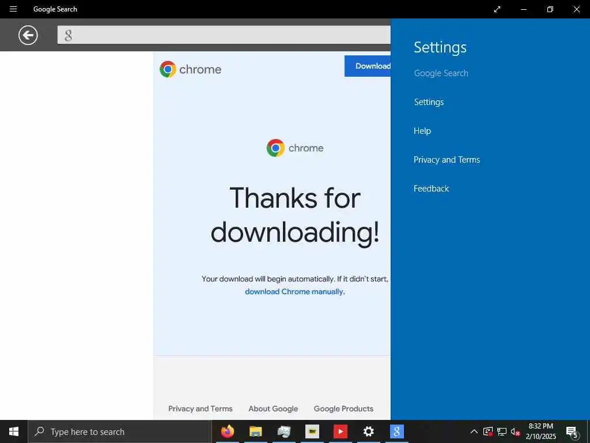Open the network tray icon
The height and width of the screenshot is (443, 590).
(x=502, y=431)
